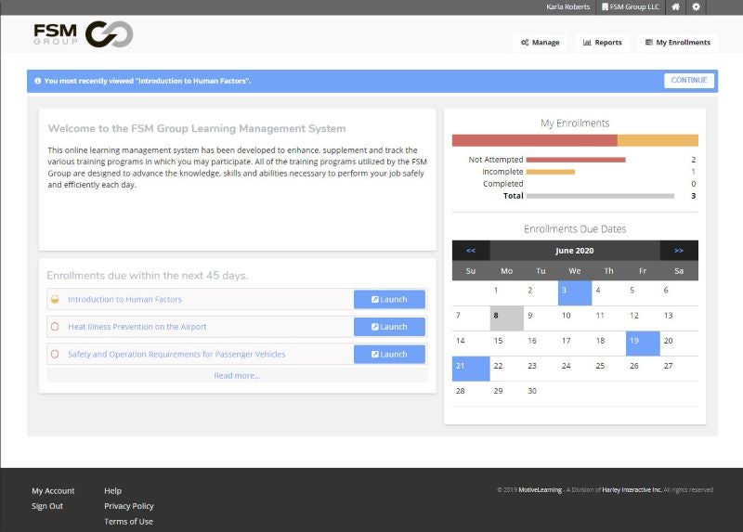Open Safety and Operation Requirements course link
Viewport: 743px width, 532px height.
[x=176, y=355]
